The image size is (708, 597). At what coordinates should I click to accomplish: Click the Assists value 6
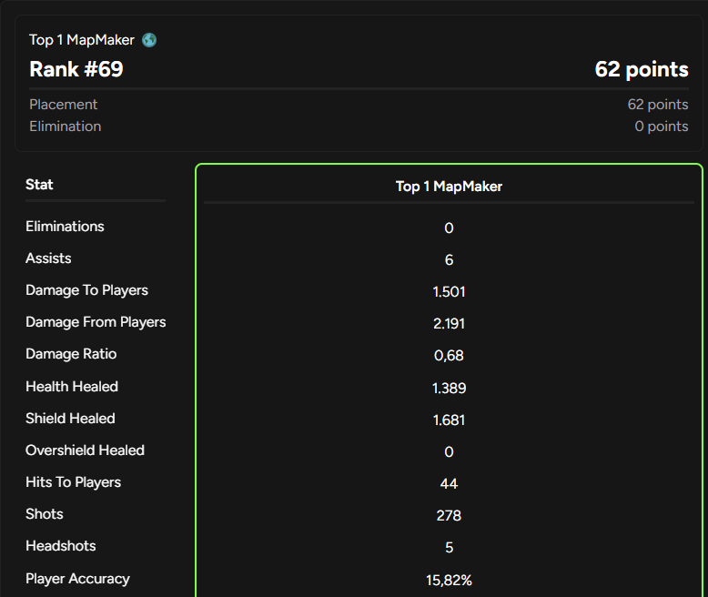pos(449,259)
